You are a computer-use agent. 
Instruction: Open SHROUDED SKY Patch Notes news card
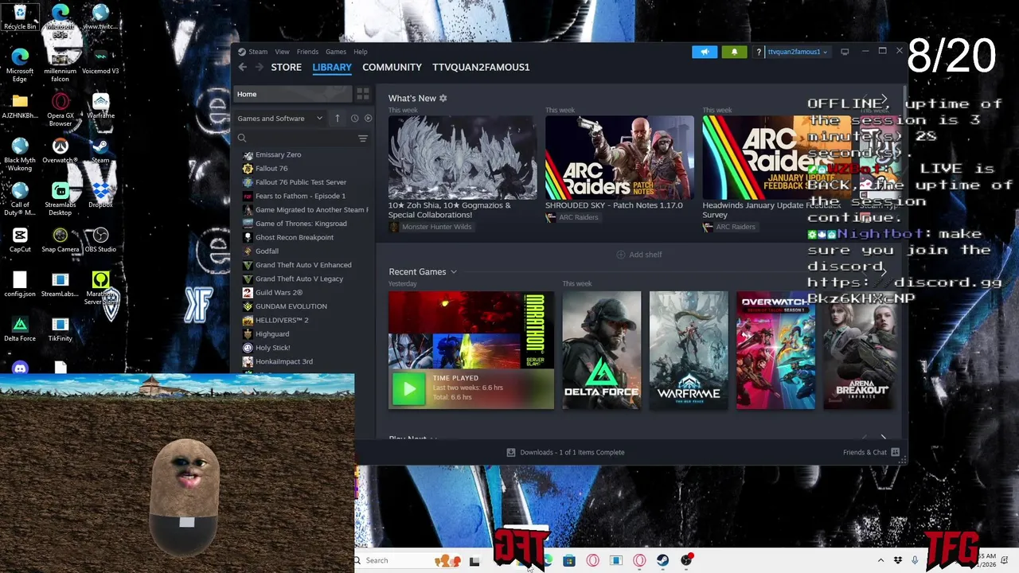tap(619, 158)
